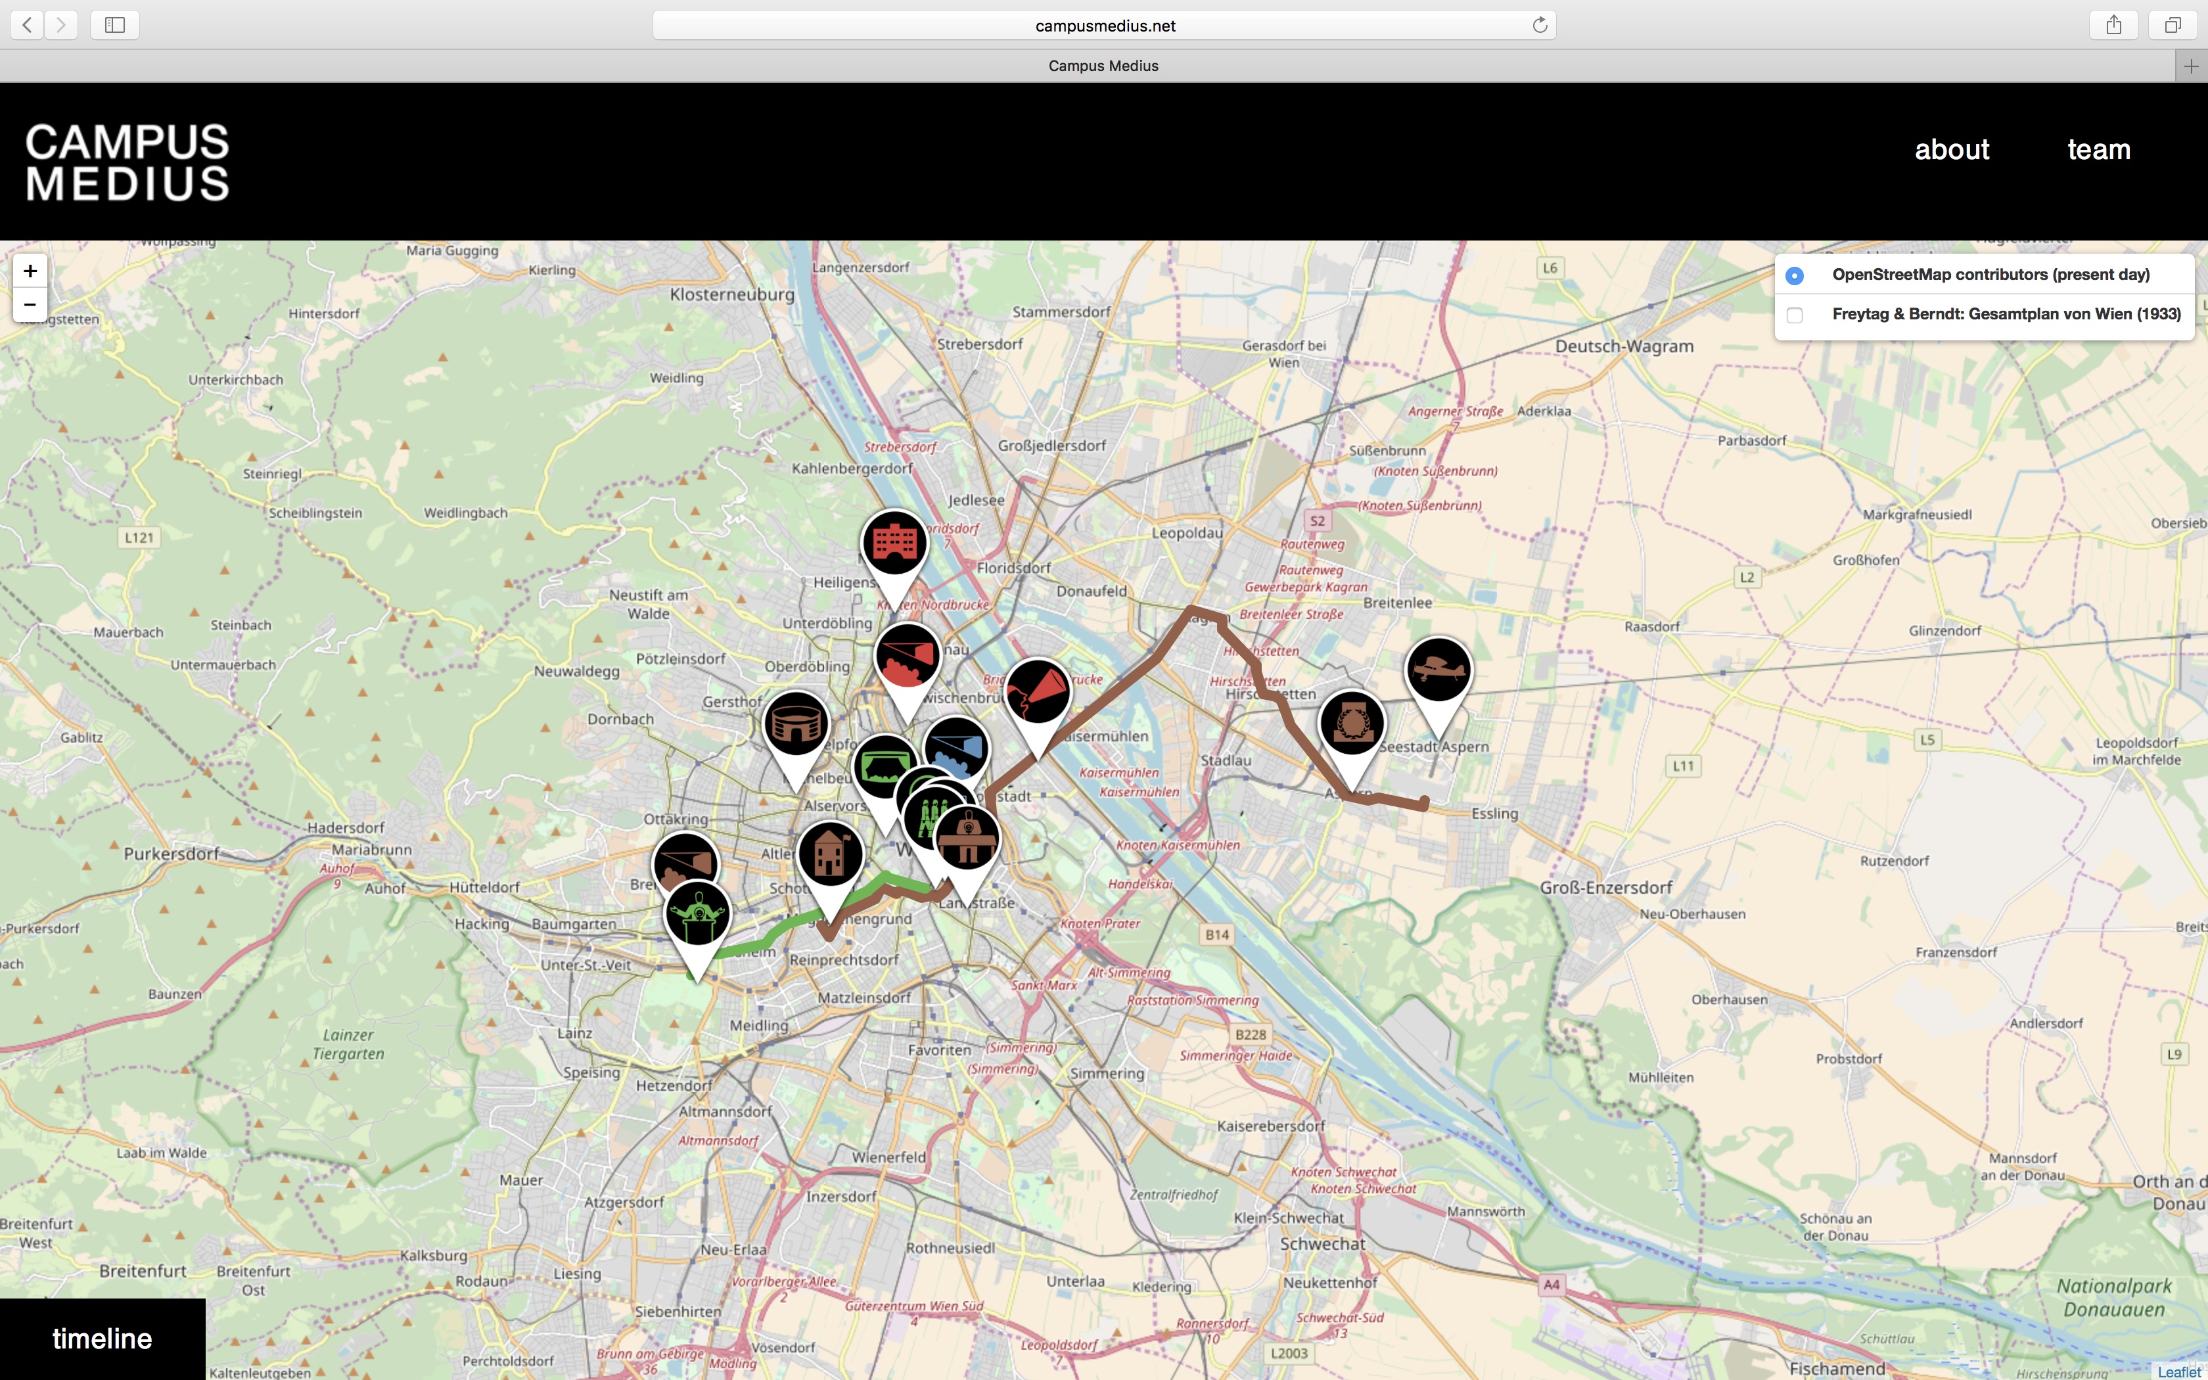Image resolution: width=2208 pixels, height=1380 pixels.
Task: Zoom out of the map
Action: [x=30, y=305]
